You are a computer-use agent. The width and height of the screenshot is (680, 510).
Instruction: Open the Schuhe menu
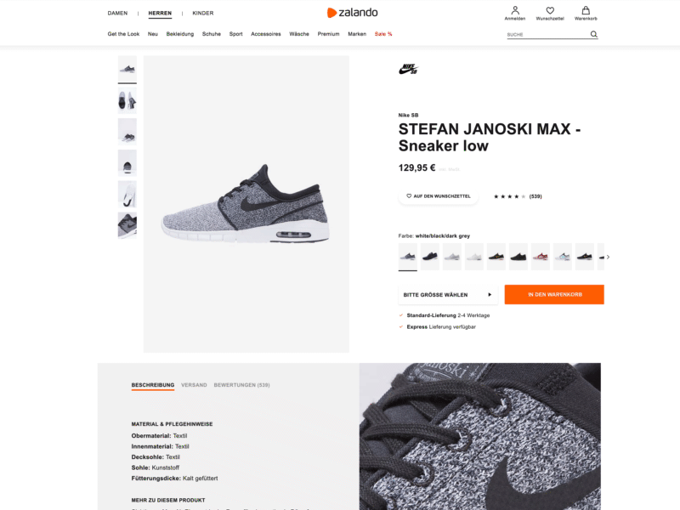[x=211, y=34]
